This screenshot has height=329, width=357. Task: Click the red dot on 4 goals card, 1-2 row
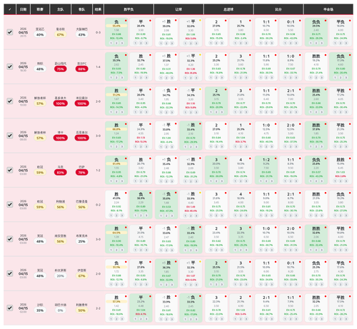point(250,158)
